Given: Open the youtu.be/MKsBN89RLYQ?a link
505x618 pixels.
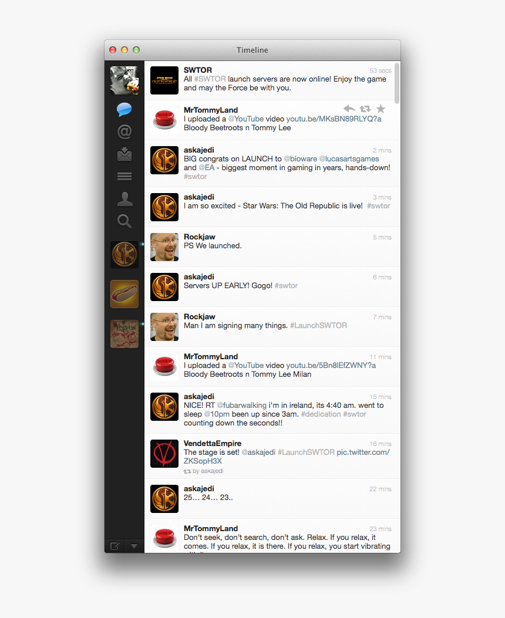Looking at the screenshot, I should point(334,119).
